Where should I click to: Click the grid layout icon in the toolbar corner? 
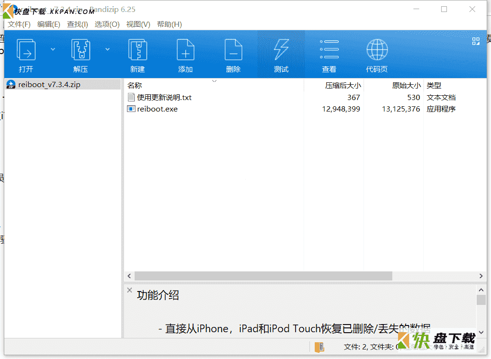click(476, 41)
